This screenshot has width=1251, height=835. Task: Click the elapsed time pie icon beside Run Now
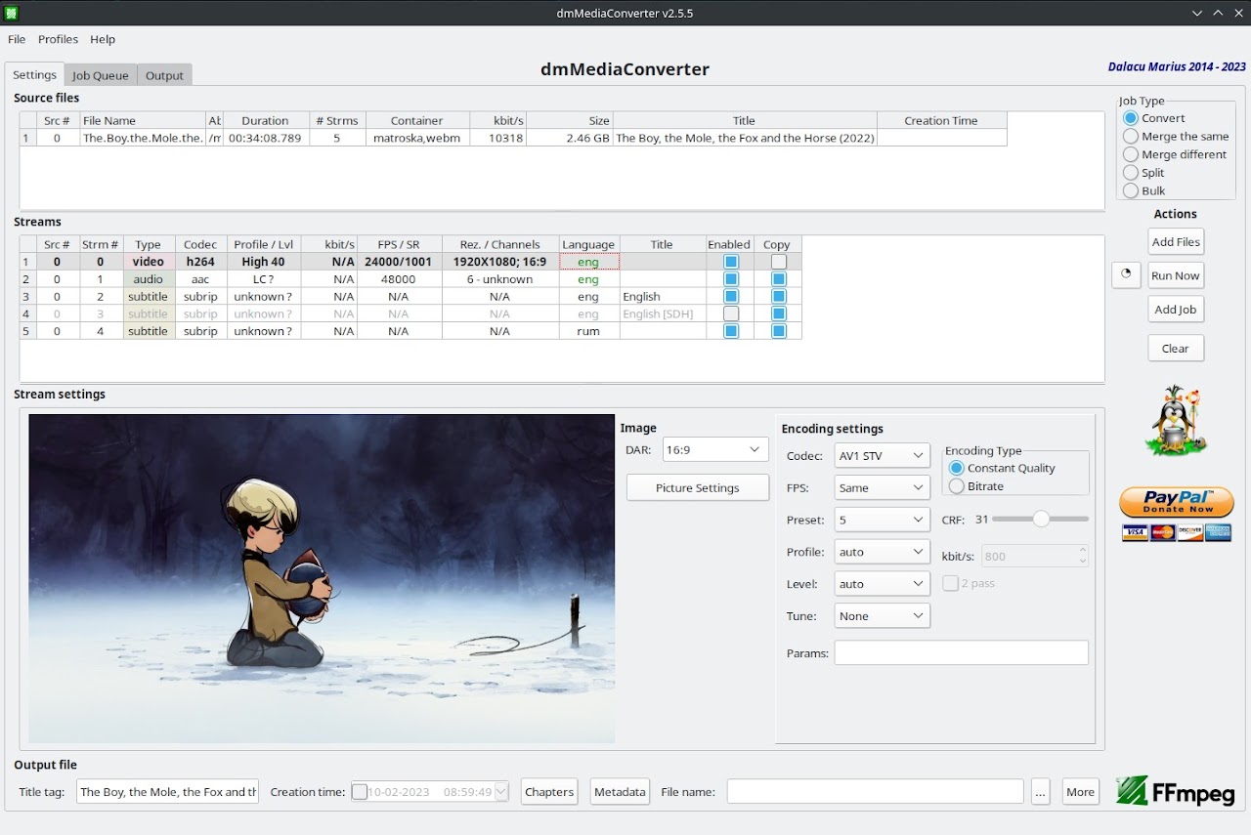pyautogui.click(x=1125, y=274)
